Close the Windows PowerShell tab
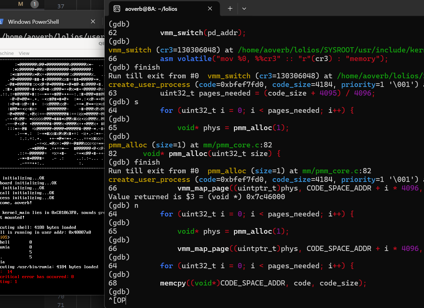The image size is (424, 308). (93, 22)
